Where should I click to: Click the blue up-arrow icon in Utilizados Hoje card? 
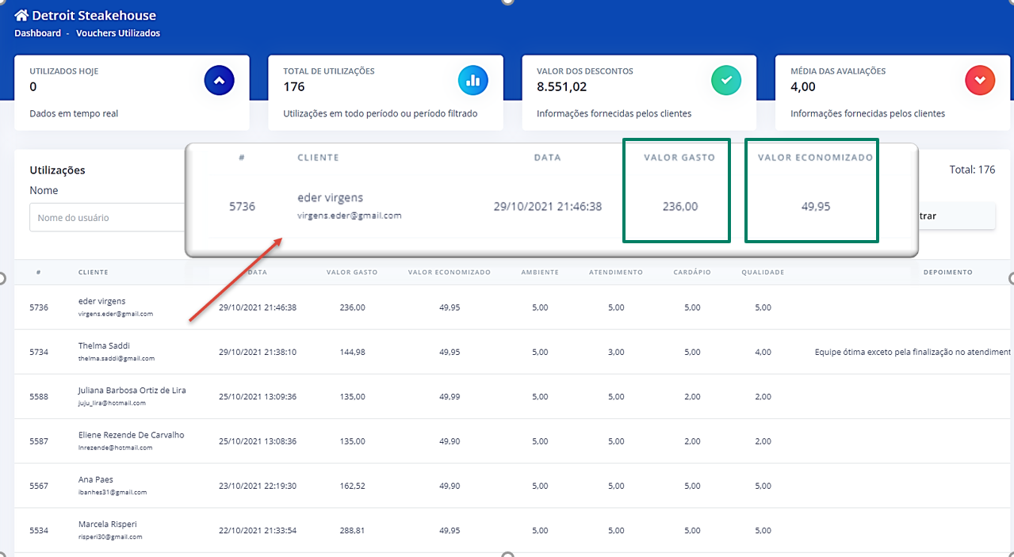click(220, 80)
